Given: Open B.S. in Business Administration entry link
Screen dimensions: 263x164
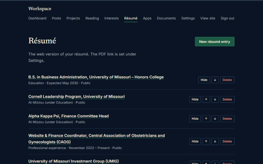Looking at the screenshot, I should click(x=96, y=77).
